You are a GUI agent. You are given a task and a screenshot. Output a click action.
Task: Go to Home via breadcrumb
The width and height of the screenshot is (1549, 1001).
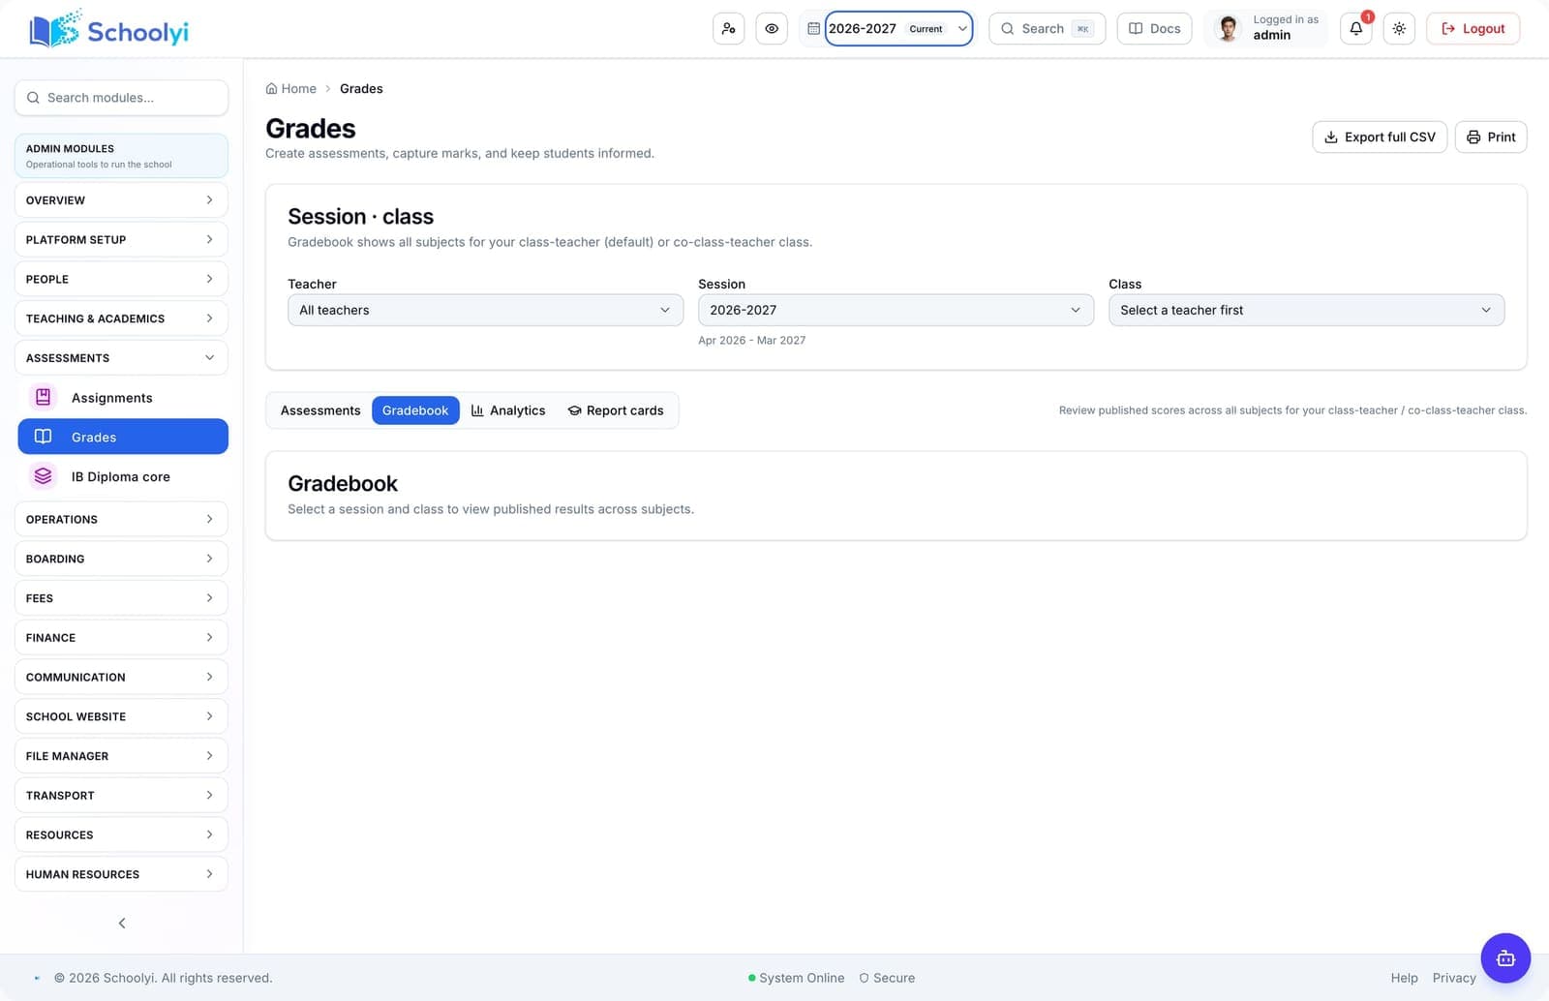point(291,89)
